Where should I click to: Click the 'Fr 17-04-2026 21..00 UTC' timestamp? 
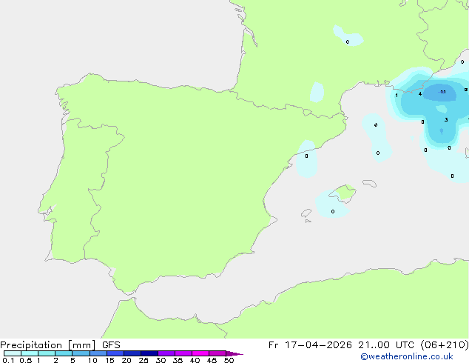click(x=343, y=345)
